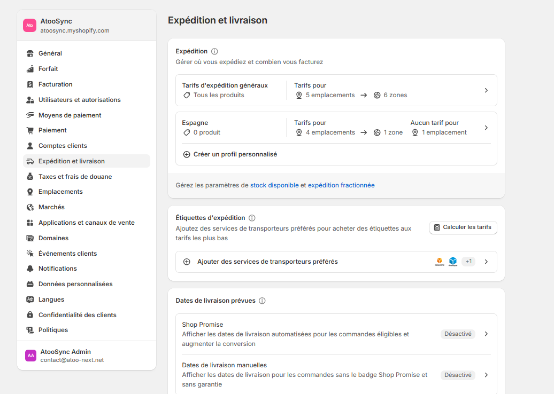Click the Désactivé badge for Shop Promise

click(x=458, y=334)
